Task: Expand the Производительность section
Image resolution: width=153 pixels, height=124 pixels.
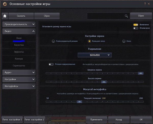Action: [19, 24]
